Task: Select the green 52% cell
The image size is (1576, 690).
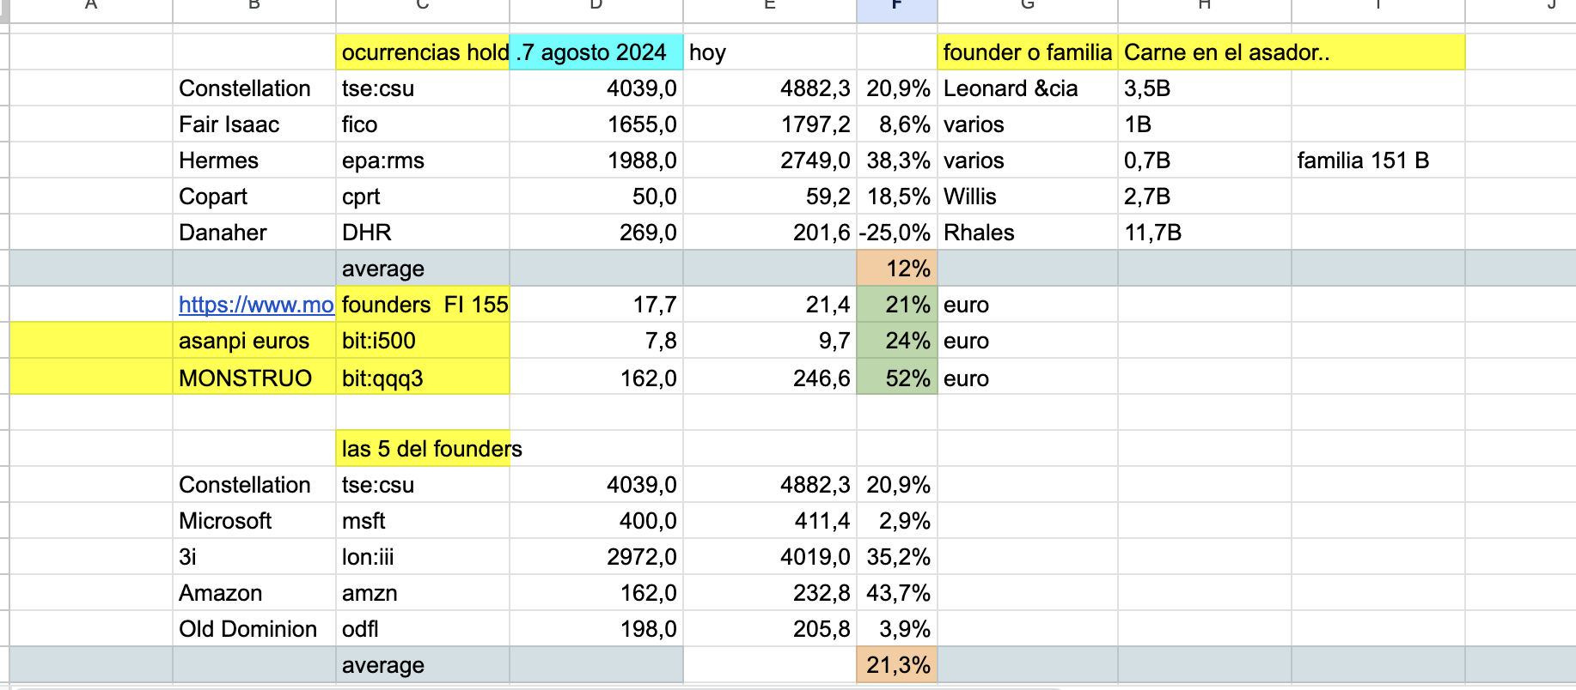Action: pyautogui.click(x=897, y=378)
